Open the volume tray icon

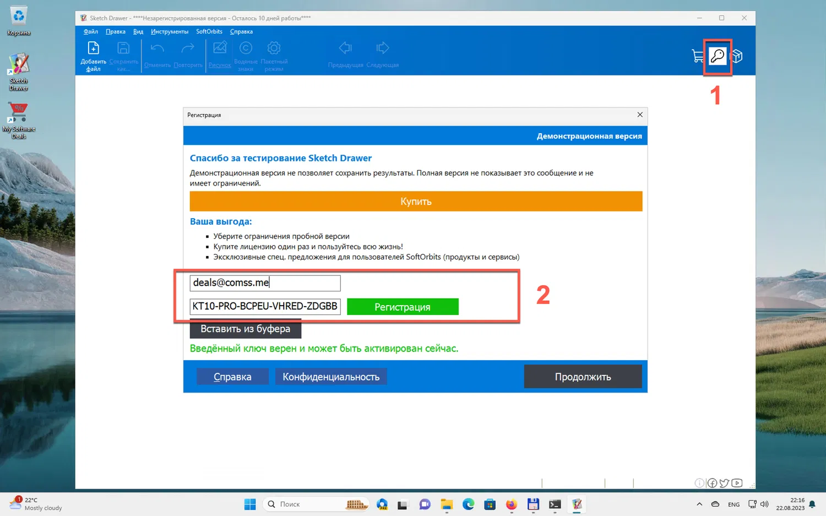coord(764,504)
